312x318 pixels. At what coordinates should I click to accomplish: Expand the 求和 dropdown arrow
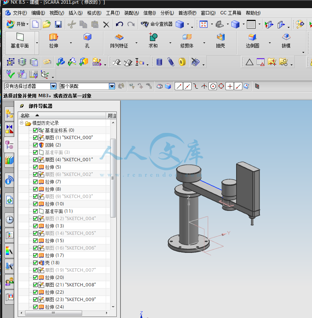point(170,43)
